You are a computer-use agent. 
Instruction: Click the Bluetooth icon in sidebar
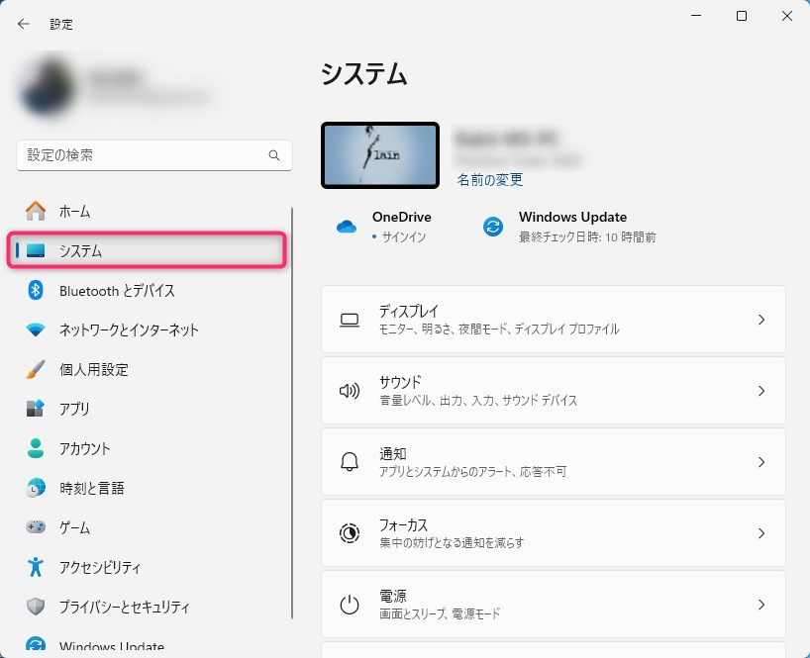(x=36, y=290)
